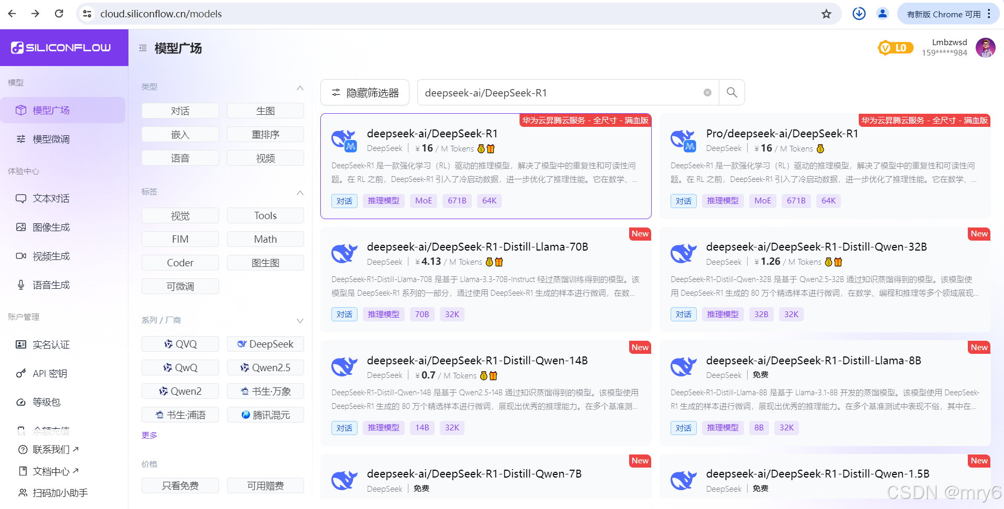The height and width of the screenshot is (509, 1004).
Task: Open Chrome update menu button
Action: pos(948,14)
